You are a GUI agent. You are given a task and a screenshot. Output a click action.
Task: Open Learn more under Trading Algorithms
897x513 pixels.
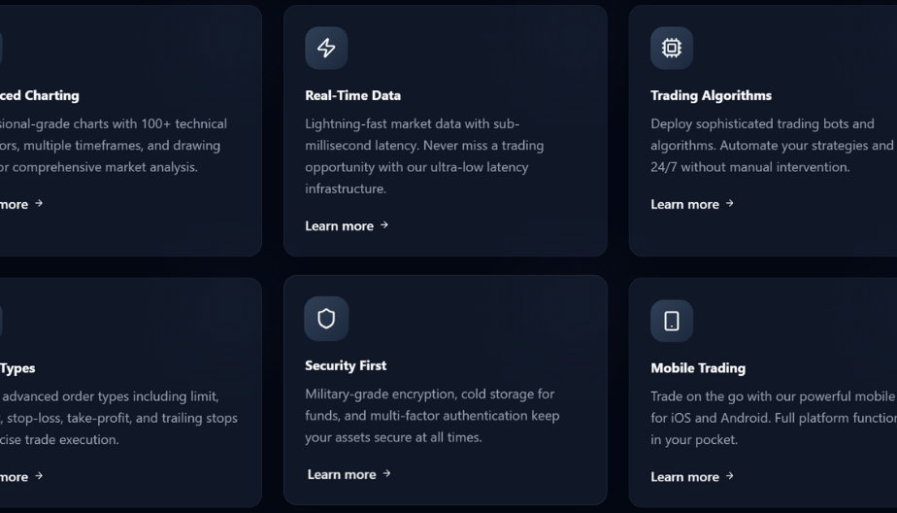point(684,204)
